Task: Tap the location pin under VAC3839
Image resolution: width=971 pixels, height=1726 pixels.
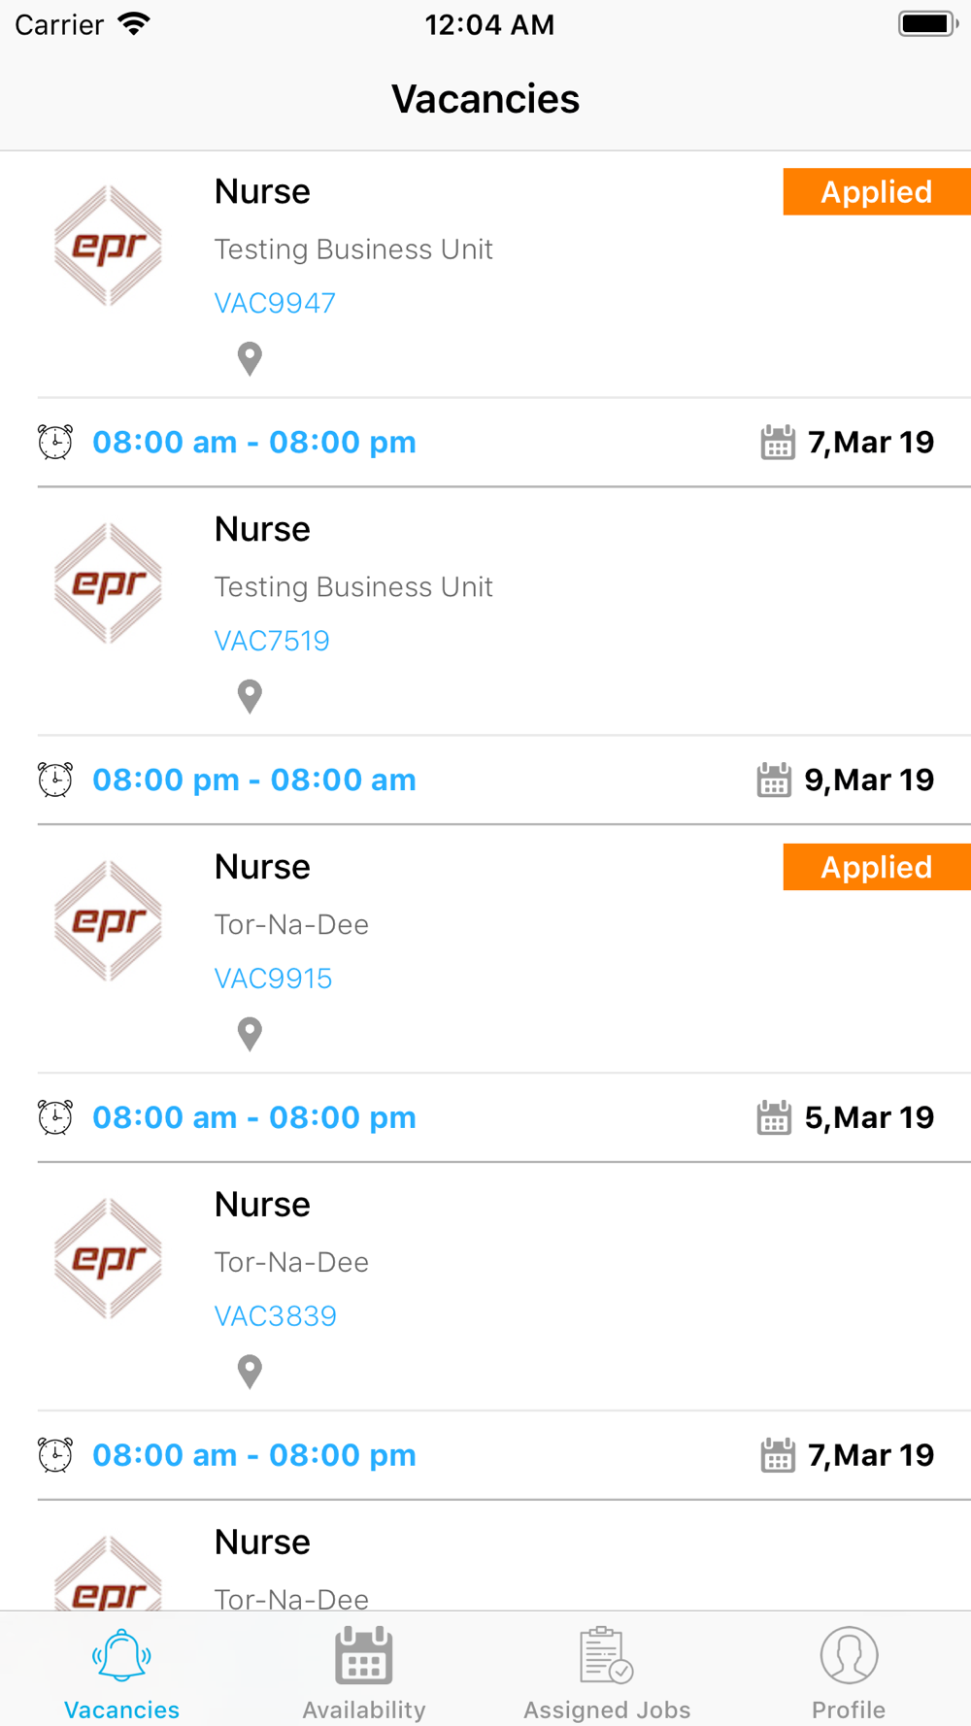Action: coord(250,1372)
